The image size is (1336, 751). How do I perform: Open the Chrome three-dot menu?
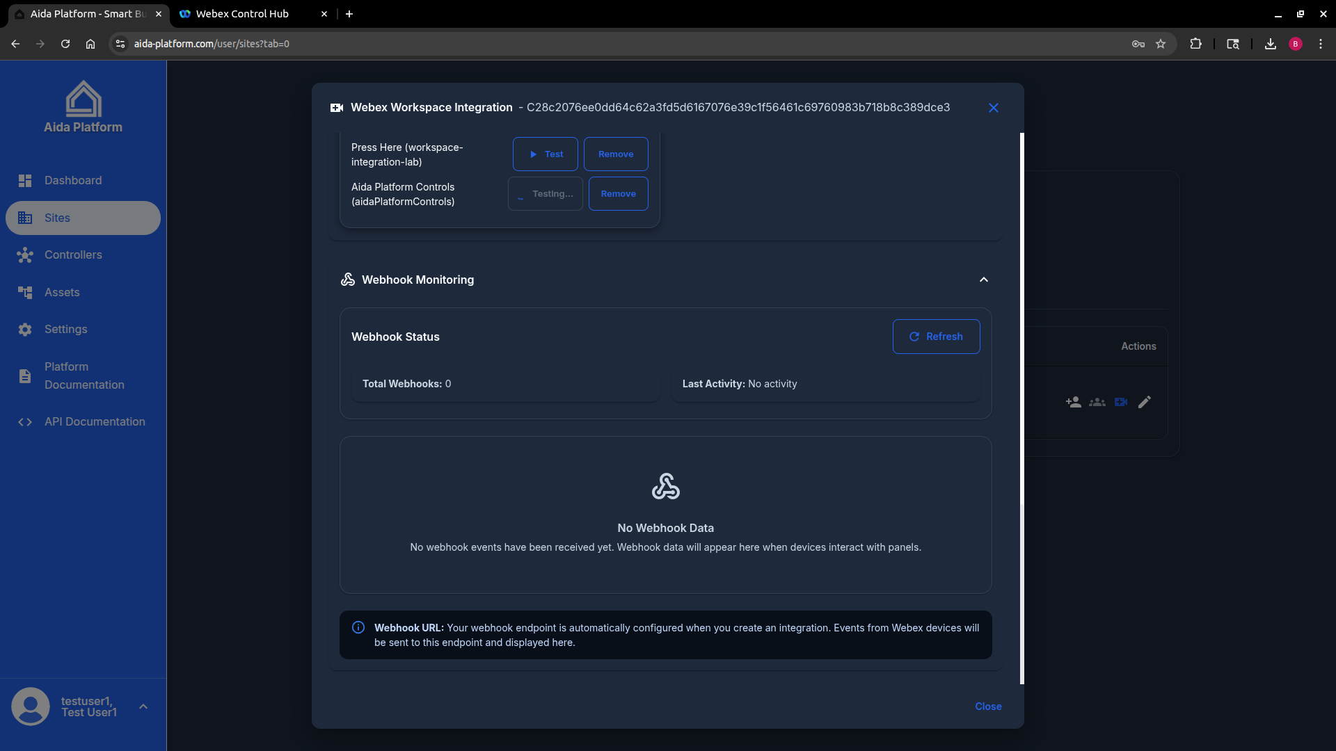(x=1321, y=43)
